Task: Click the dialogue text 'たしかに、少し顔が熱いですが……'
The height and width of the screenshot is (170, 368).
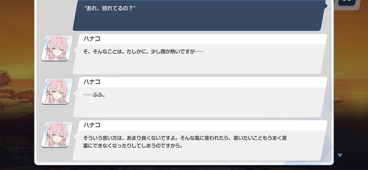Action: (166, 52)
